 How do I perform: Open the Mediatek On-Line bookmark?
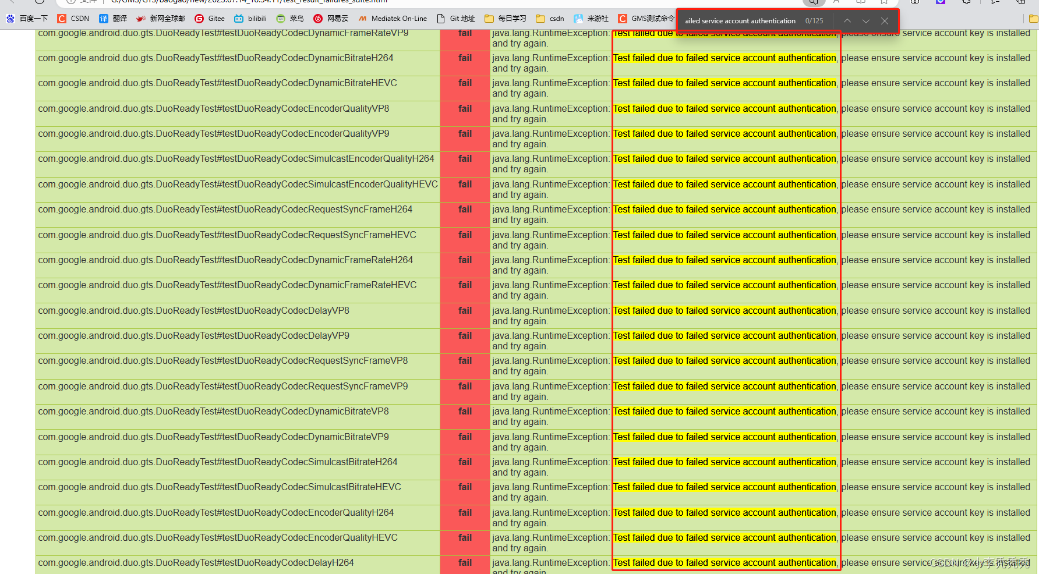(x=393, y=18)
